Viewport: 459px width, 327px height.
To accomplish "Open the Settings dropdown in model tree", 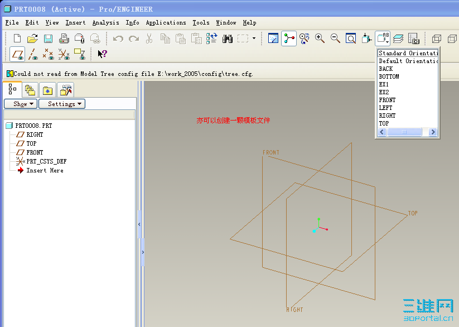I will tap(61, 104).
